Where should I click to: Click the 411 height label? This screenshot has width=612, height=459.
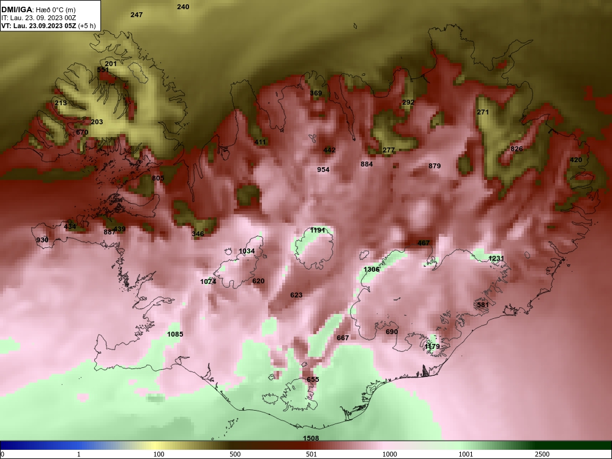pos(260,142)
